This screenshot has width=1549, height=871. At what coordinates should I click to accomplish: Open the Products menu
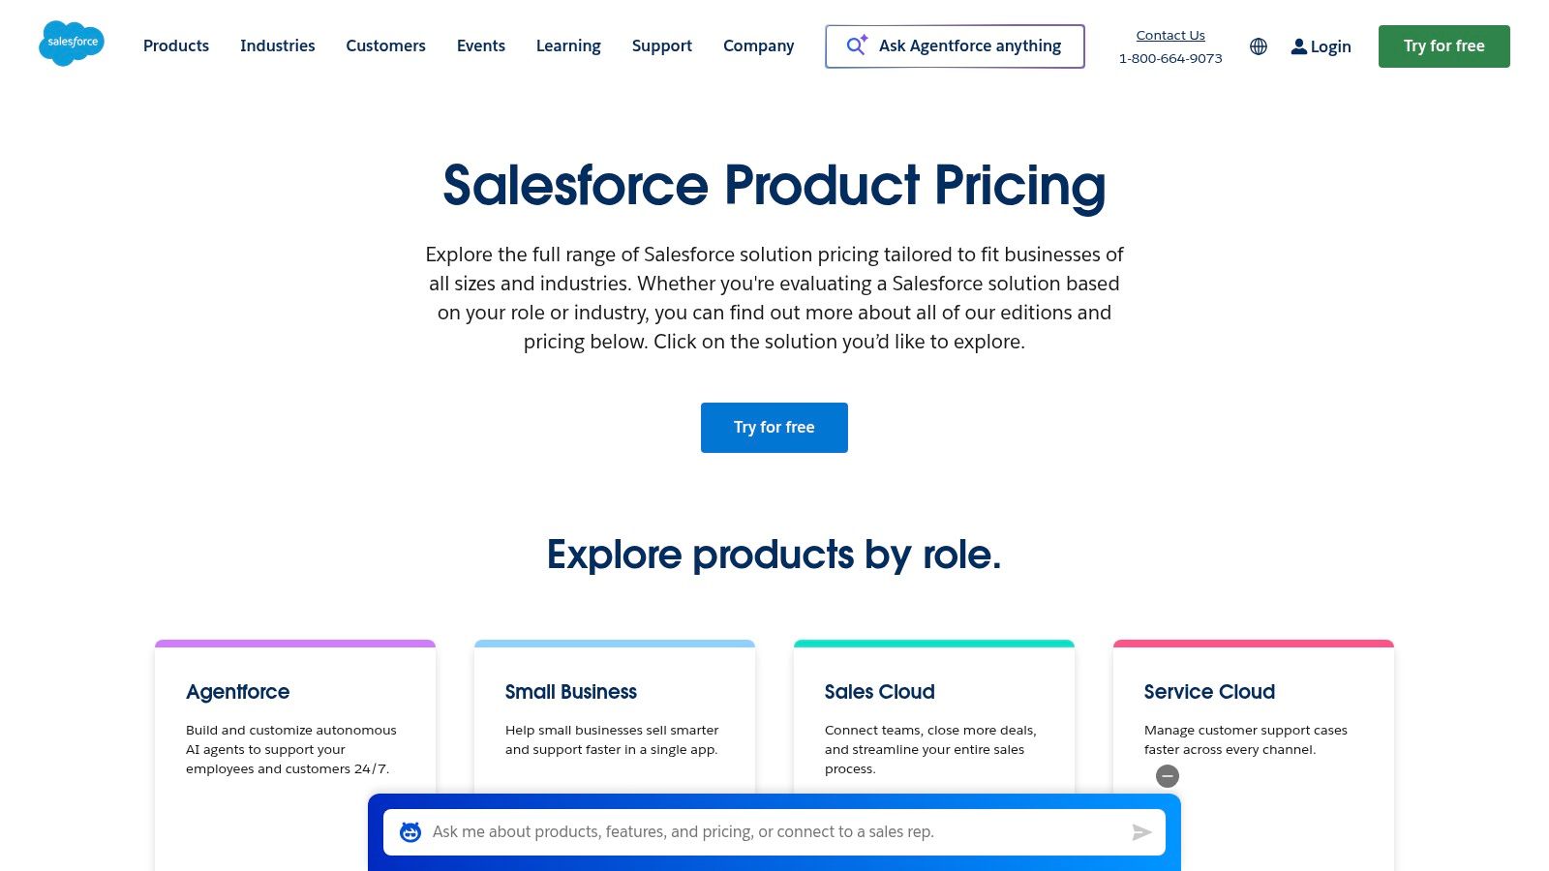click(x=176, y=45)
